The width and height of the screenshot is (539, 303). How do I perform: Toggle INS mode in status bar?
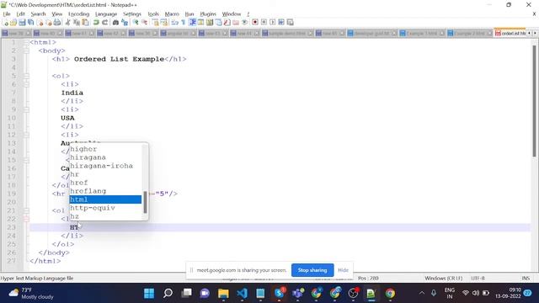tap(526, 279)
